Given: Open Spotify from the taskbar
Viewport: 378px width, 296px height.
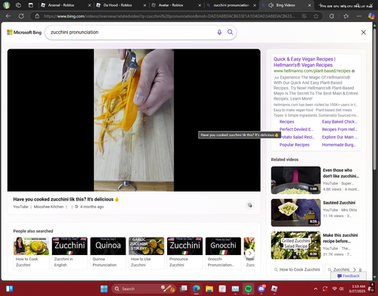Looking at the screenshot, I should pyautogui.click(x=248, y=288).
